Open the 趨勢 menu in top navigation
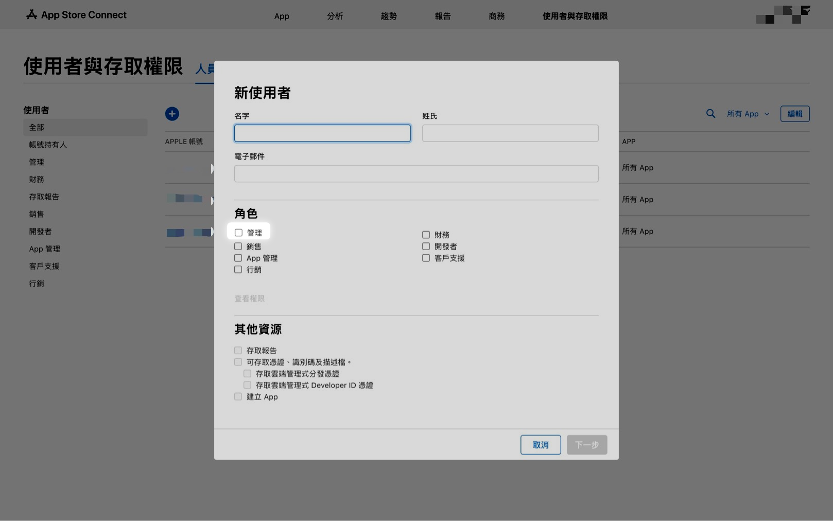Image resolution: width=833 pixels, height=521 pixels. tap(389, 16)
